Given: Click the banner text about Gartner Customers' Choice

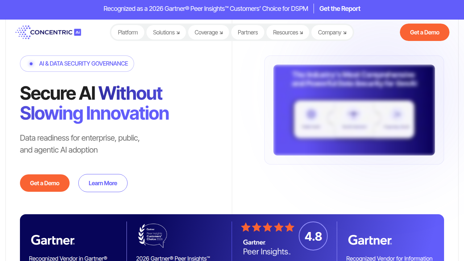Looking at the screenshot, I should tap(206, 9).
